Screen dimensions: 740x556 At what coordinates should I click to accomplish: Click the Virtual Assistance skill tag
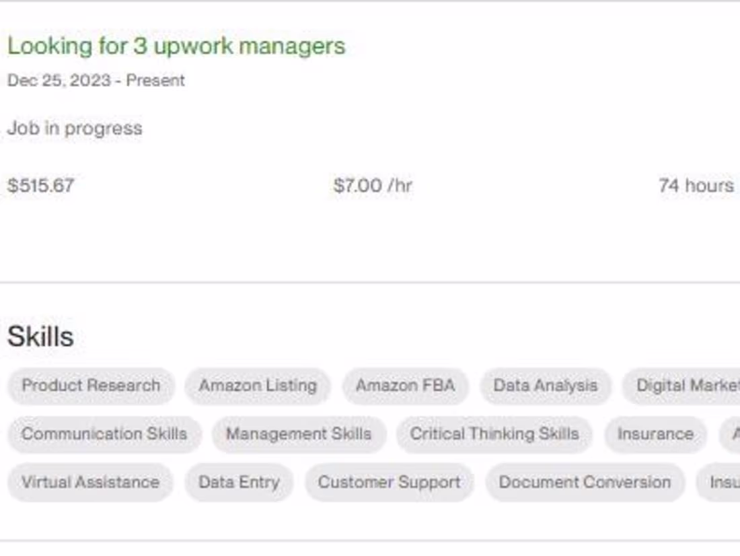[89, 482]
